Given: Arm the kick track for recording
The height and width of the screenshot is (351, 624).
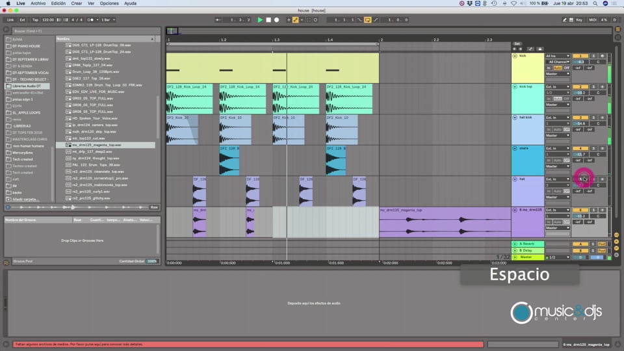Looking at the screenshot, I should (x=602, y=56).
